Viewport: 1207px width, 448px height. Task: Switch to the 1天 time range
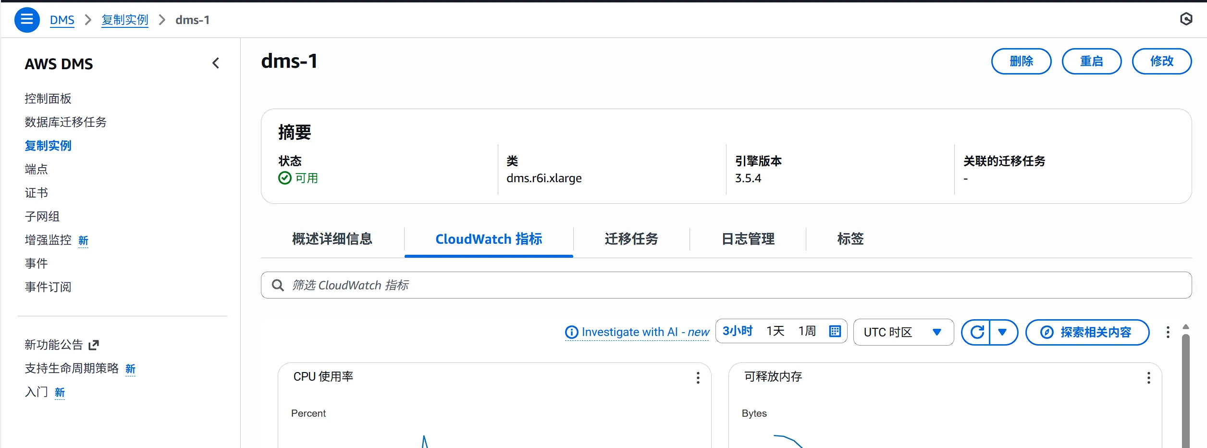[x=775, y=330]
